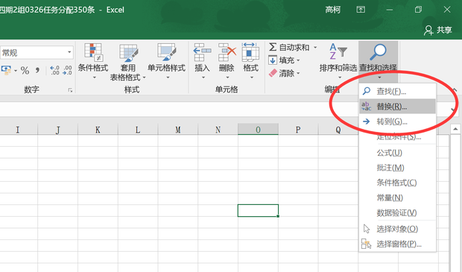This screenshot has width=462, height=272.
Task: Click the Find and Select magnifier icon
Action: (378, 52)
